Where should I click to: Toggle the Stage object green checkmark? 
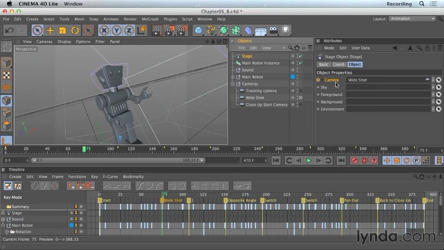(300, 56)
